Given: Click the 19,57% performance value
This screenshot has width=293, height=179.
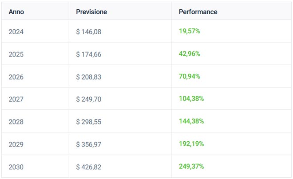Looking at the screenshot, I should click(190, 31).
